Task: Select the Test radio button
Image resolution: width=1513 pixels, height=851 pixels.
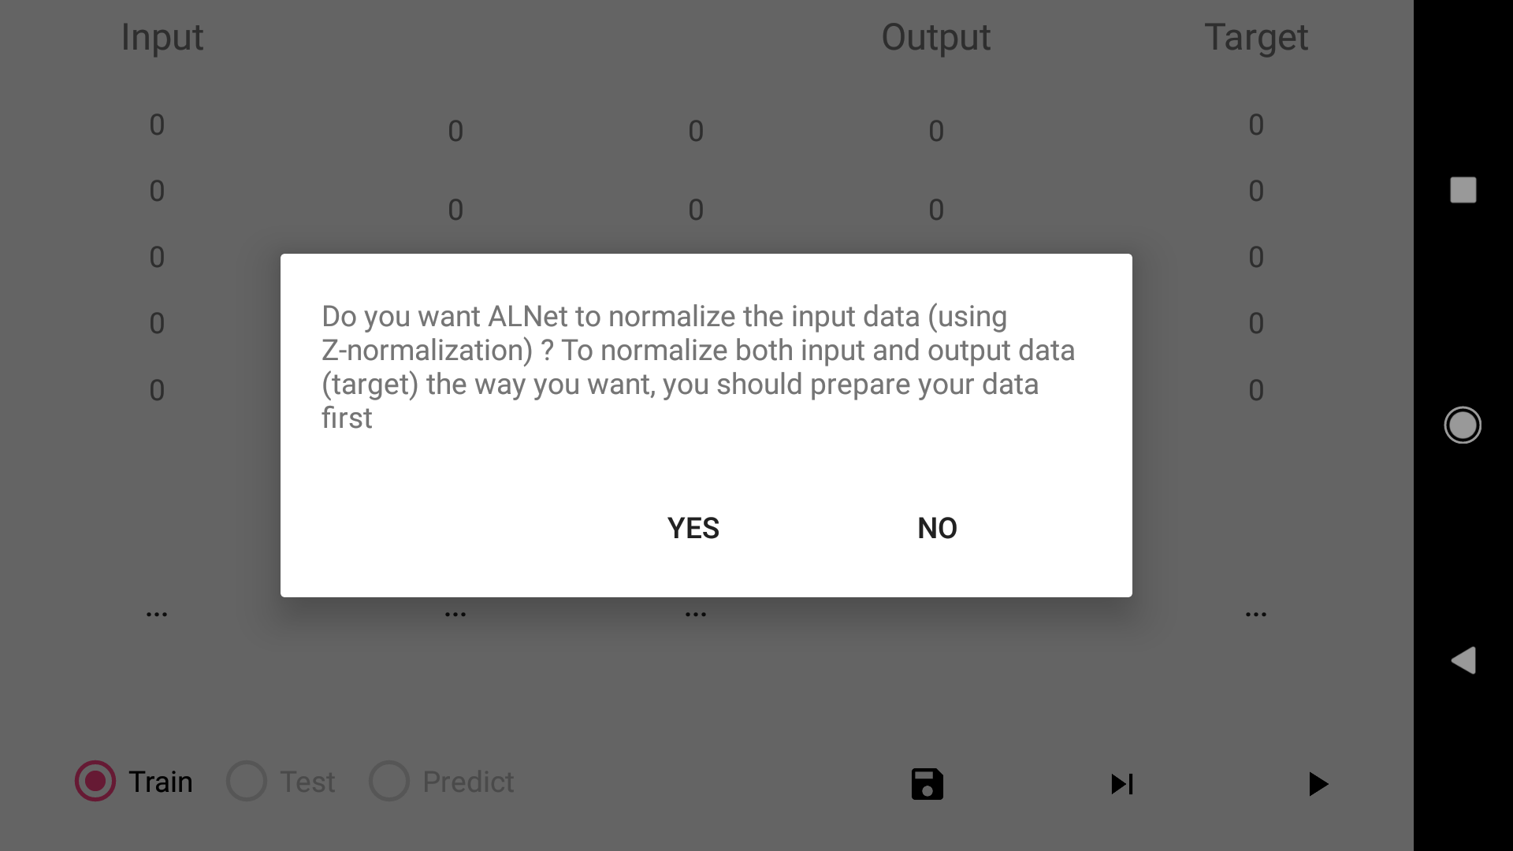Action: coord(247,782)
